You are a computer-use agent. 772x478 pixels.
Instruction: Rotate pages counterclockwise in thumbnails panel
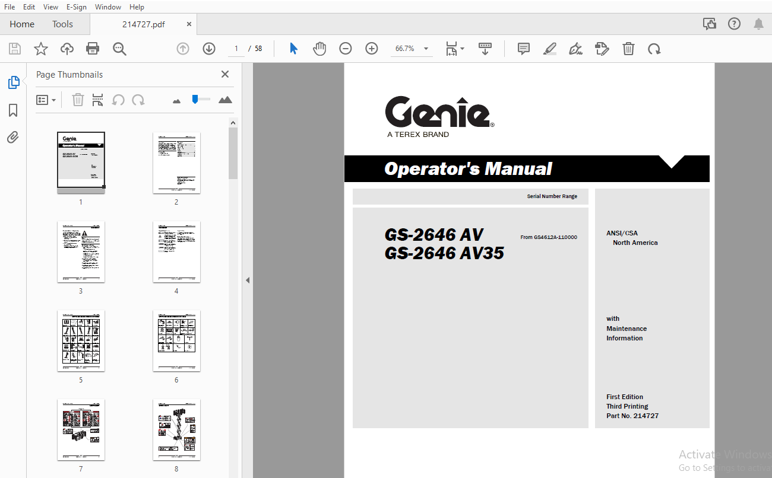point(118,100)
